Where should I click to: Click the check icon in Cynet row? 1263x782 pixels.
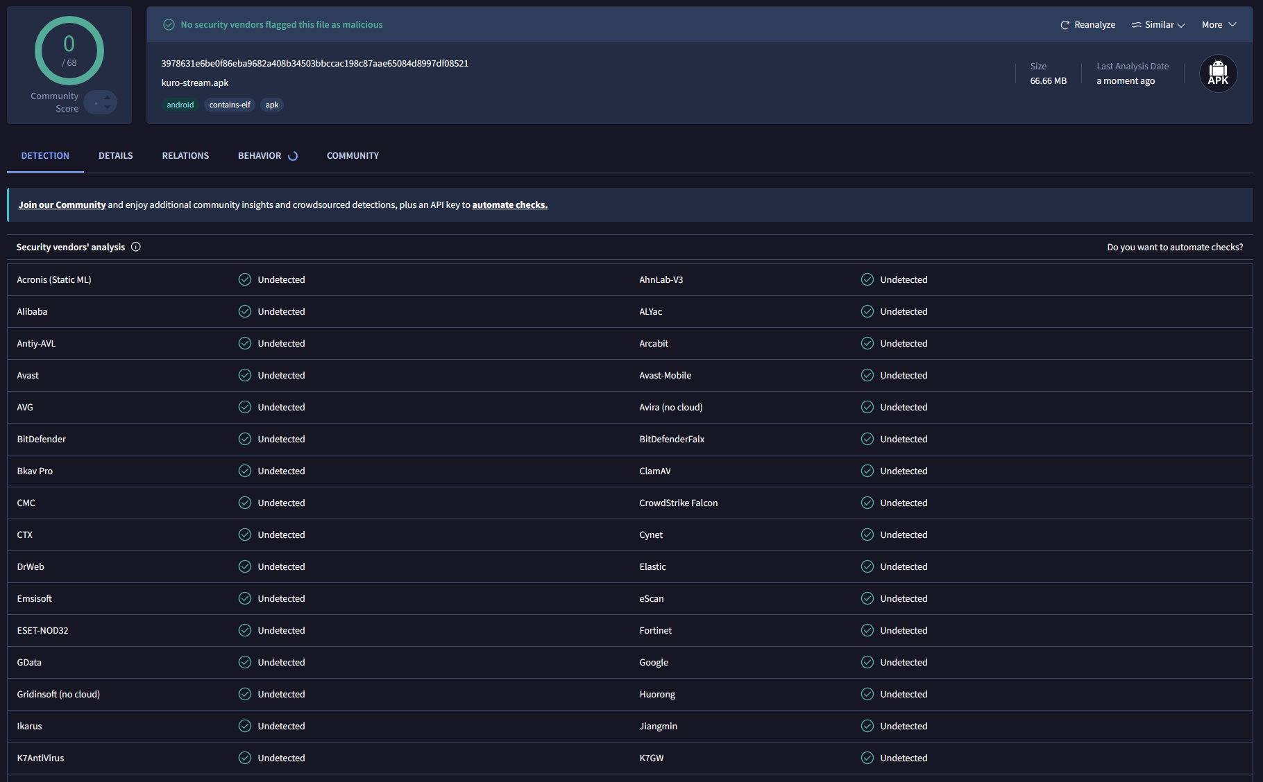[867, 535]
